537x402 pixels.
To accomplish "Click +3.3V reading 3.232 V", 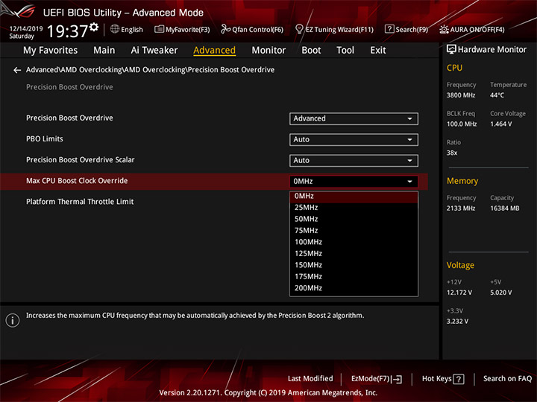I will (457, 322).
